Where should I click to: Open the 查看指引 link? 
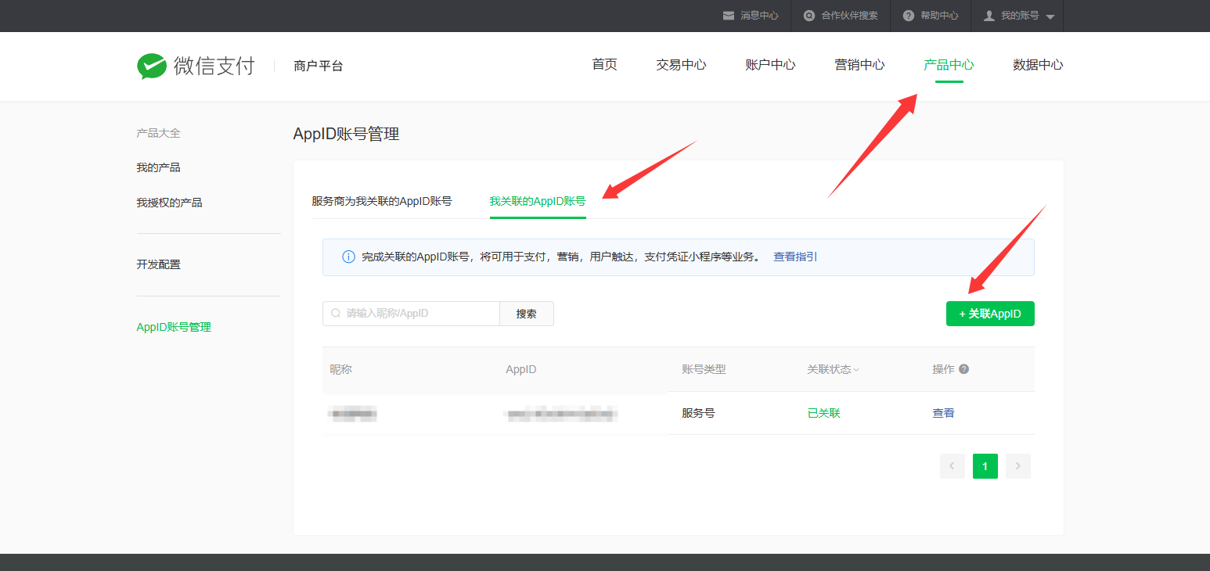pyautogui.click(x=794, y=256)
